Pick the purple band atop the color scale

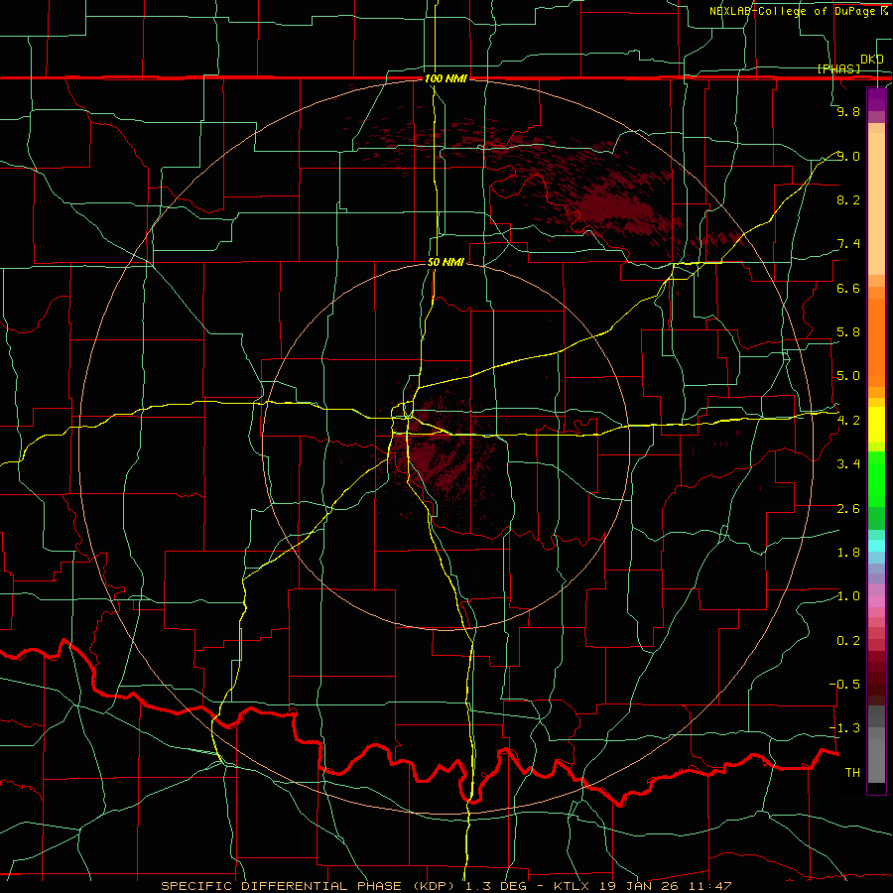coord(876,99)
